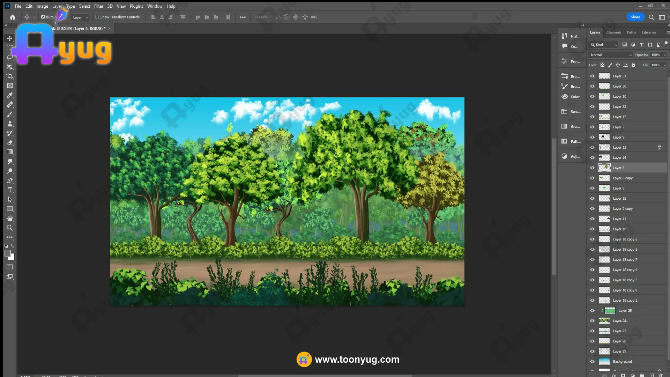Switch to the Channels tab

[x=613, y=32]
